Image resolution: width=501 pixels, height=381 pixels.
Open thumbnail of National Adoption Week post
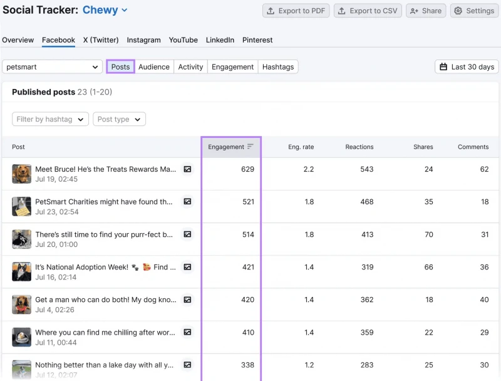click(x=22, y=272)
